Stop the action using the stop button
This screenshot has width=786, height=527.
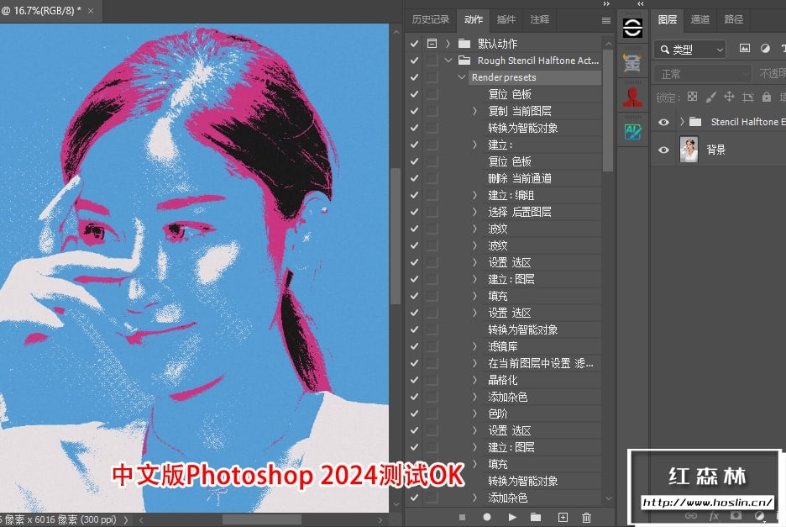click(462, 517)
